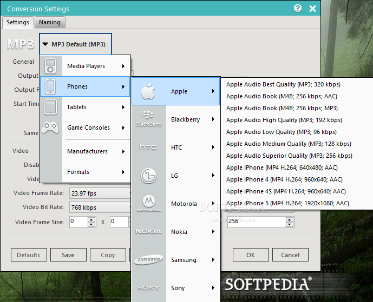
Task: Click the Tablets device icon
Action: pyautogui.click(x=50, y=107)
